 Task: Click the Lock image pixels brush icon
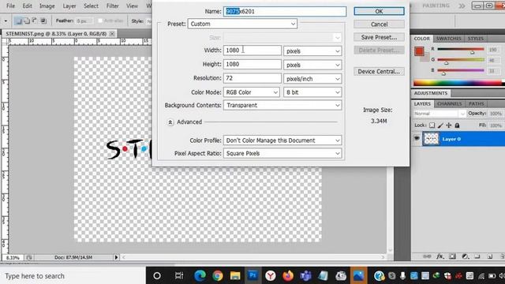pos(440,125)
